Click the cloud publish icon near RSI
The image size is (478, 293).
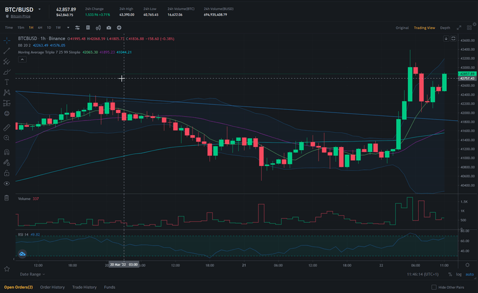point(22,254)
